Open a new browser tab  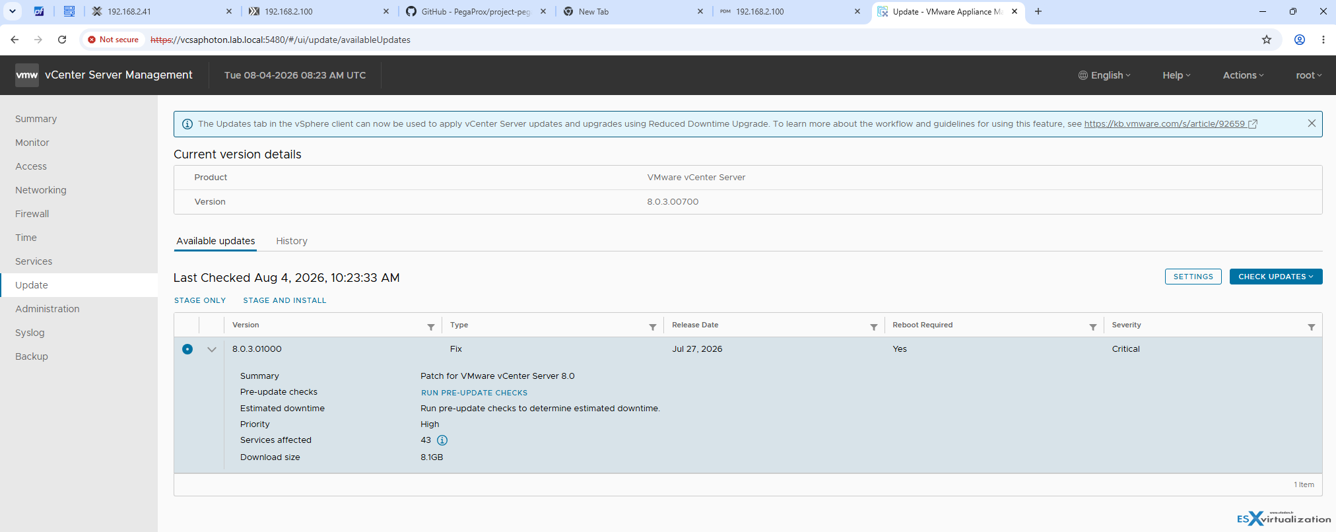[1038, 11]
